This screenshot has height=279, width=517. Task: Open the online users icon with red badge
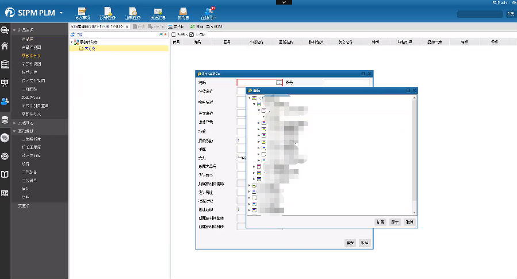(x=209, y=12)
